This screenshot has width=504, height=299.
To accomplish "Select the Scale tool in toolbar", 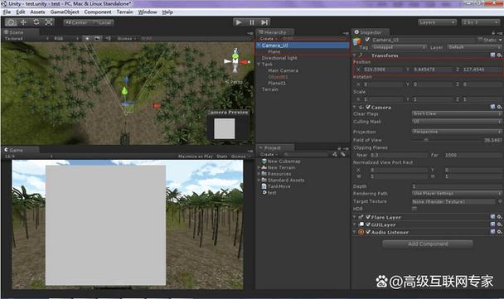I will coord(49,22).
